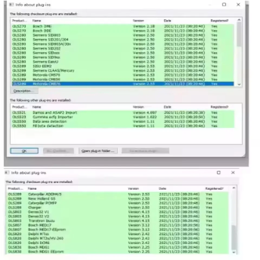Sort upper checksum list by Version header
260x260 pixels.
[138, 21]
